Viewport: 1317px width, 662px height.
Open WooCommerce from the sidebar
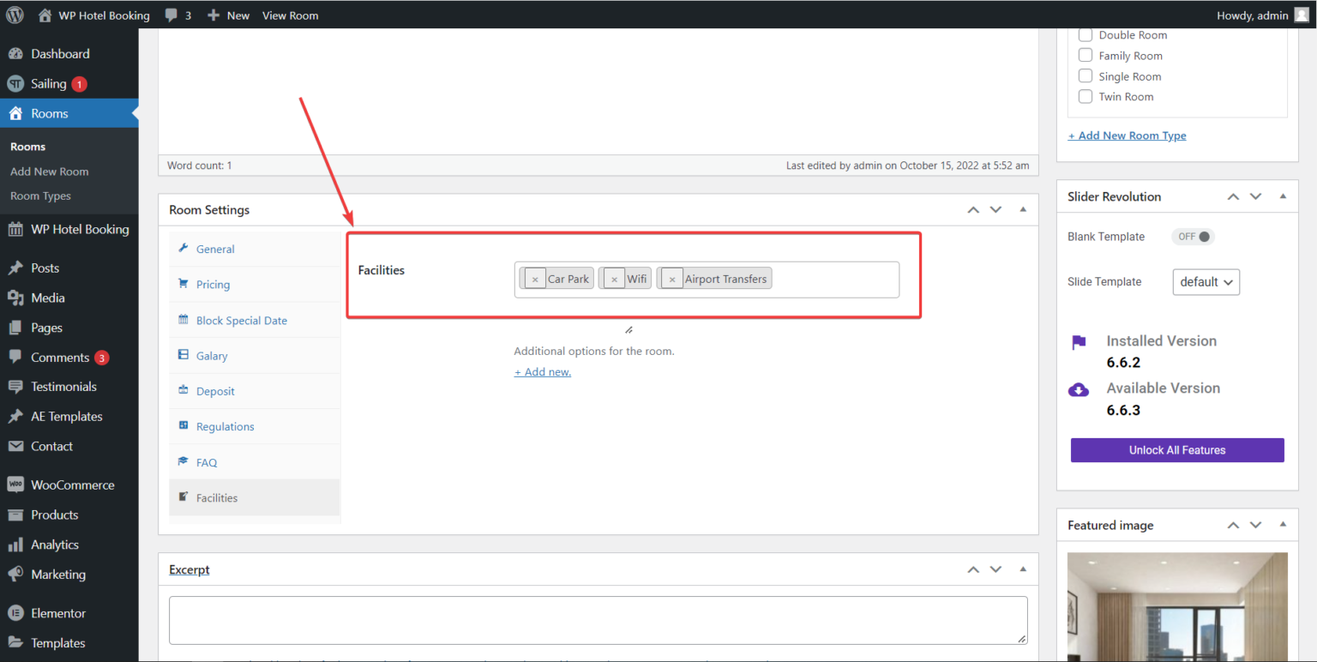click(x=72, y=484)
